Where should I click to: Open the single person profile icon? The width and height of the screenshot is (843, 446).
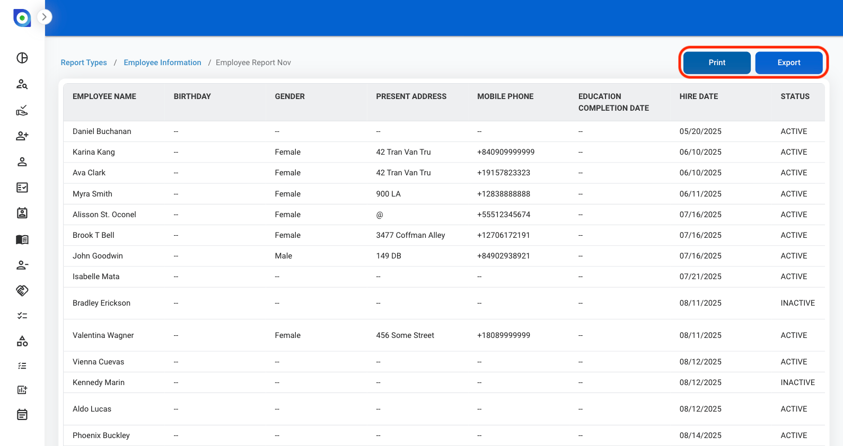click(x=22, y=162)
